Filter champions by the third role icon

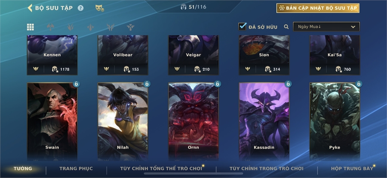pos(91,27)
